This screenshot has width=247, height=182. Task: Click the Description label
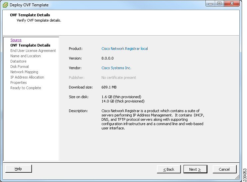[x=78, y=111]
